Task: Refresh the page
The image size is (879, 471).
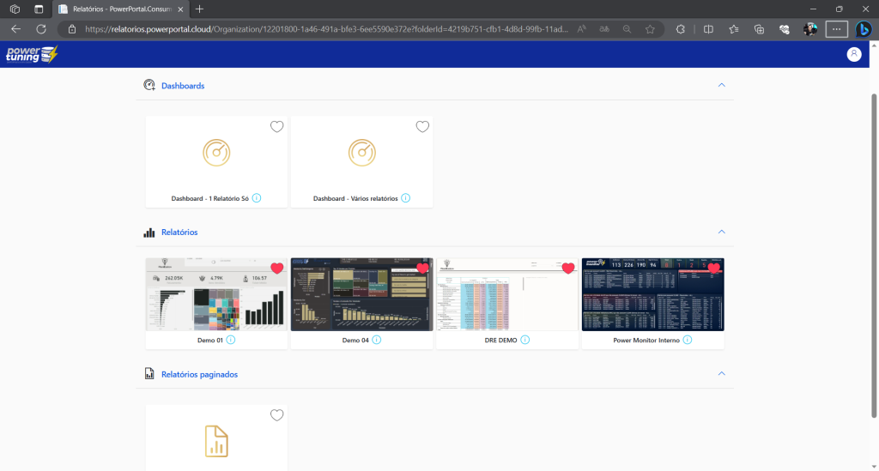Action: [40, 28]
